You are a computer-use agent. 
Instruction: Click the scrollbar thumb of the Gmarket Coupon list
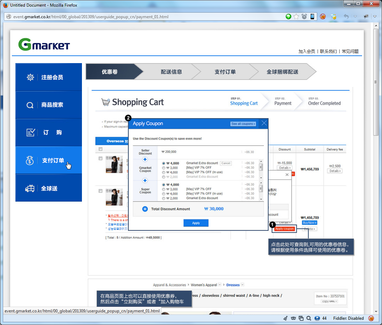click(261, 167)
